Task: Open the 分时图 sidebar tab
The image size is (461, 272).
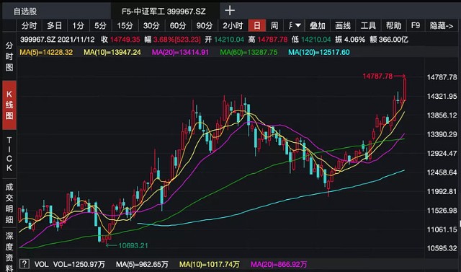Action: 9,56
